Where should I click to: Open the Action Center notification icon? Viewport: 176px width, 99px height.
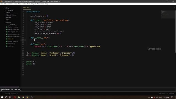[172, 97]
